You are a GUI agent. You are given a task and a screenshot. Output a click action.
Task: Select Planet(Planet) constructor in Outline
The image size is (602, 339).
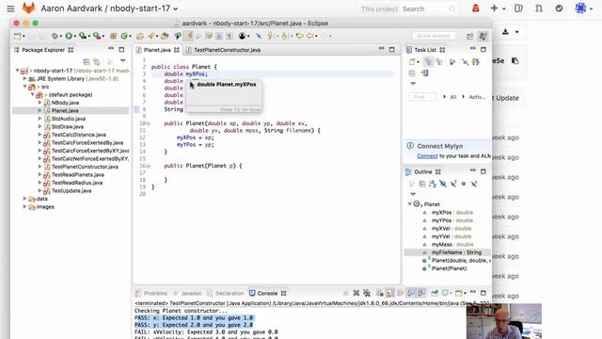pos(449,268)
